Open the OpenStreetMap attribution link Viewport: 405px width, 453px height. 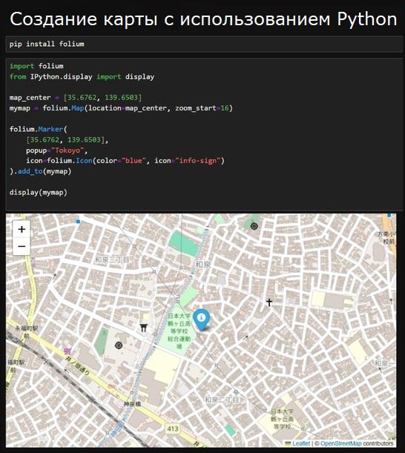(340, 443)
